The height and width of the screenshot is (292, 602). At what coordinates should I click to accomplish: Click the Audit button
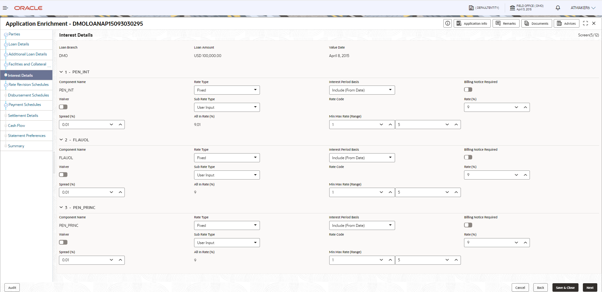(12, 288)
